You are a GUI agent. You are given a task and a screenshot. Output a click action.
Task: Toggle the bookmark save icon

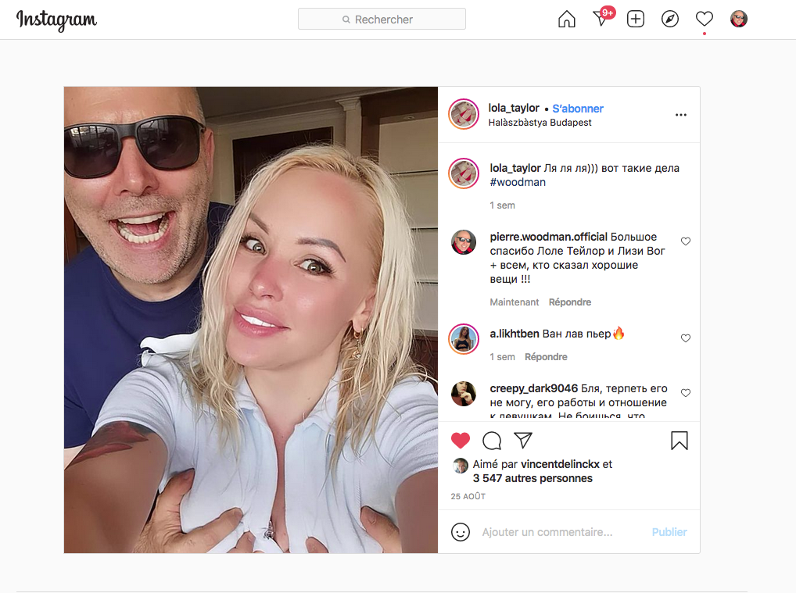point(679,441)
